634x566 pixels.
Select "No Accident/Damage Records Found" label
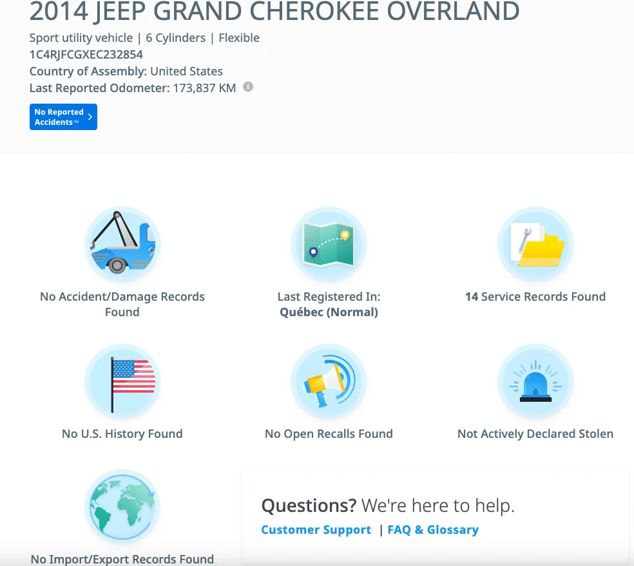pyautogui.click(x=122, y=304)
